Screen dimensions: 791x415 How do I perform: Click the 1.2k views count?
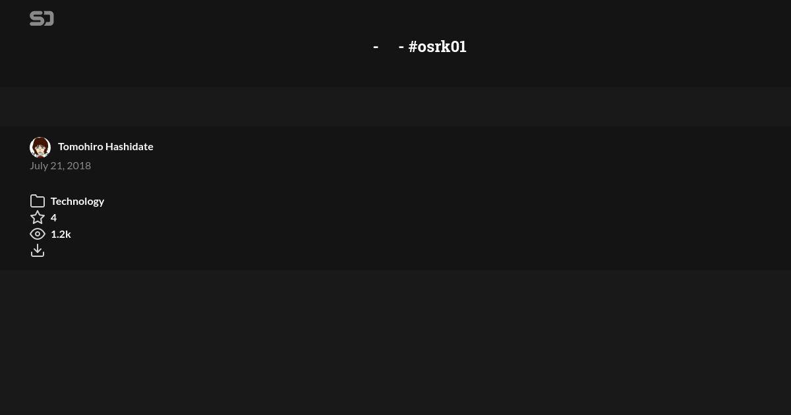point(61,234)
